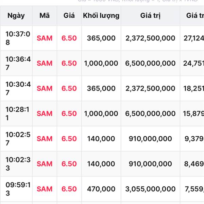Click cumulative value starting 8,469

[194, 164]
